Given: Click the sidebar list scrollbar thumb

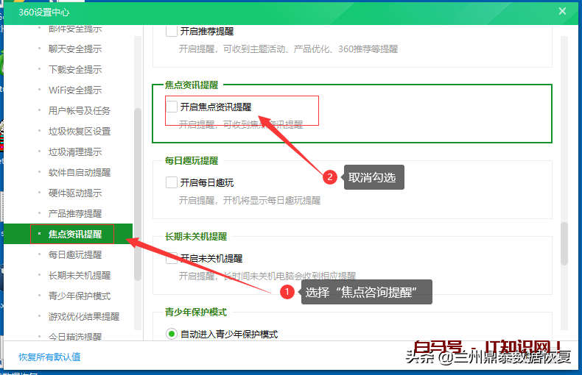Looking at the screenshot, I should (x=138, y=194).
